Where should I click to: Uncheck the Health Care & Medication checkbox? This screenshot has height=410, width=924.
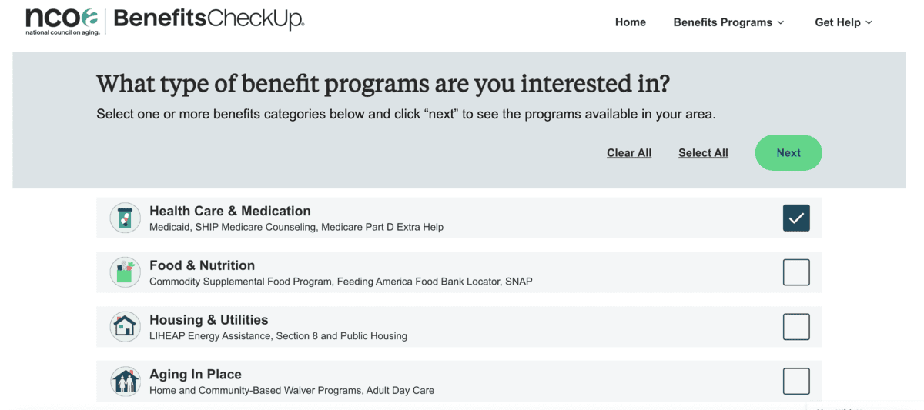(x=796, y=218)
